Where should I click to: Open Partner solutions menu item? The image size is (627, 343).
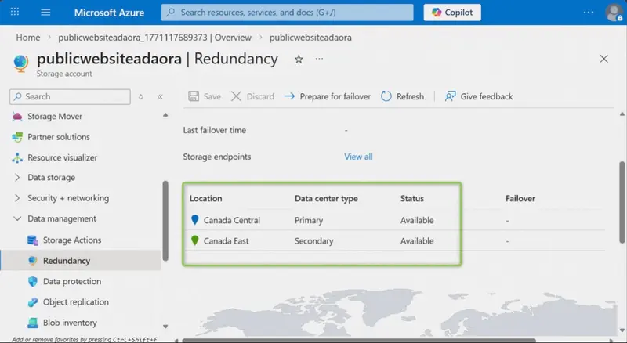click(x=58, y=137)
